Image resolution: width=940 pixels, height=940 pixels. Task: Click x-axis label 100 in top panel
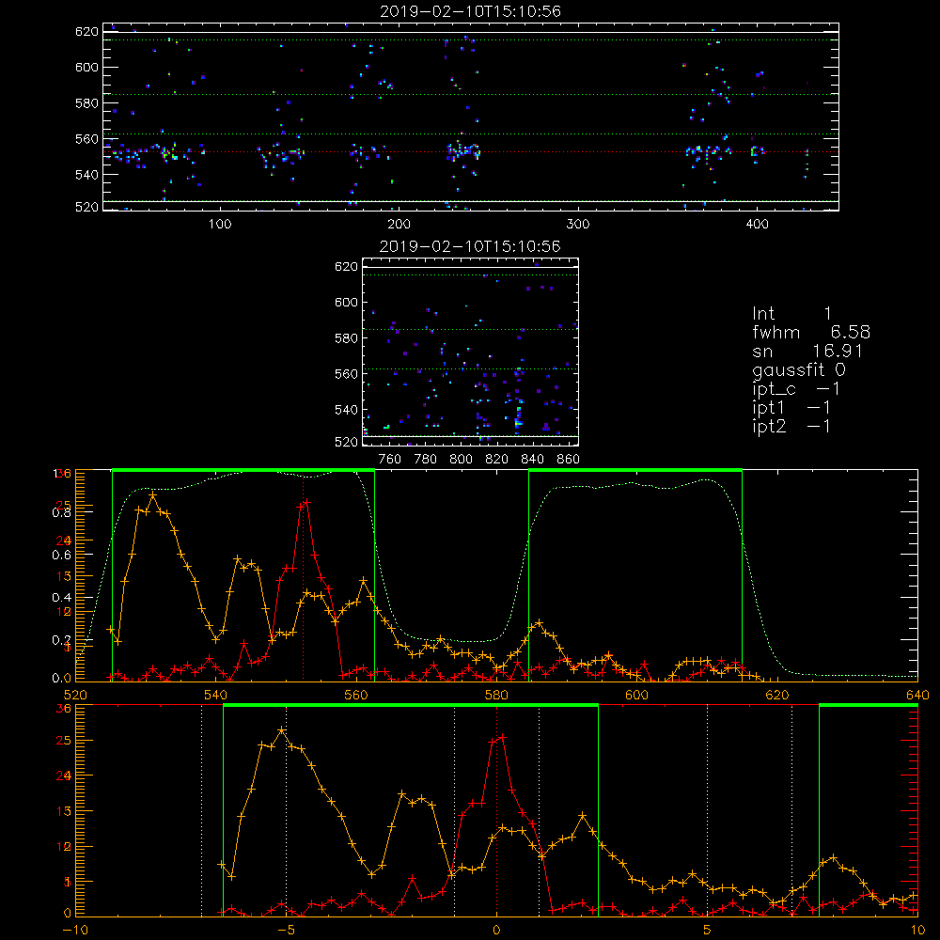(x=220, y=225)
